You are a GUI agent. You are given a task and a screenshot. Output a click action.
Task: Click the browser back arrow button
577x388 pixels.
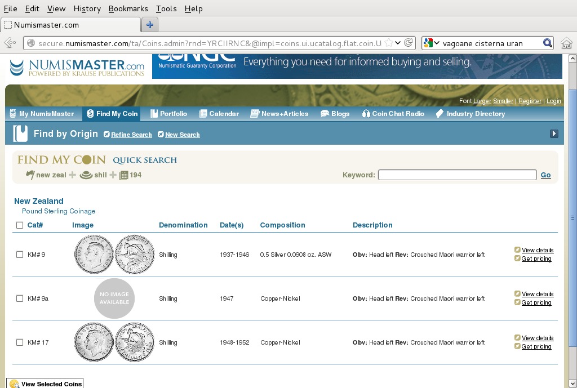10,43
